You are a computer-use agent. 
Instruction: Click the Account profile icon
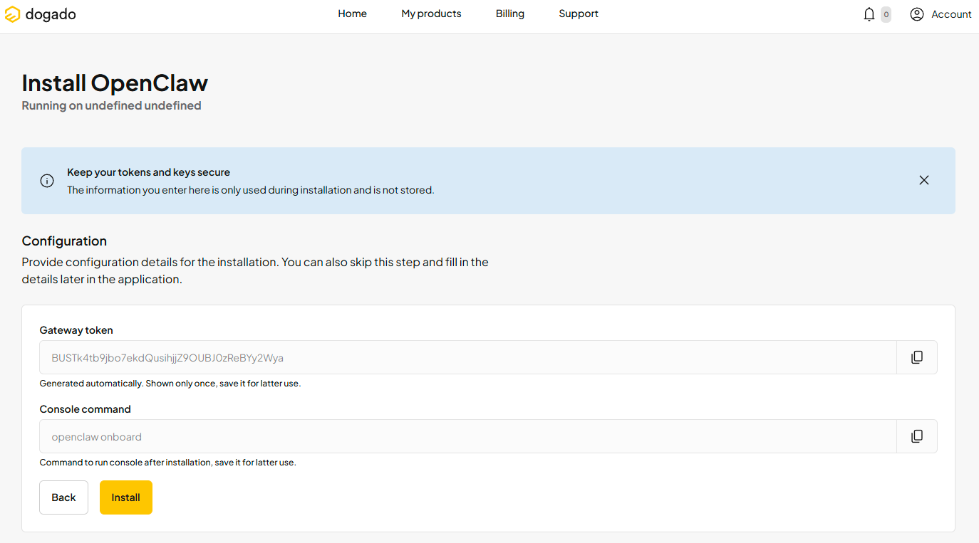pyautogui.click(x=917, y=14)
